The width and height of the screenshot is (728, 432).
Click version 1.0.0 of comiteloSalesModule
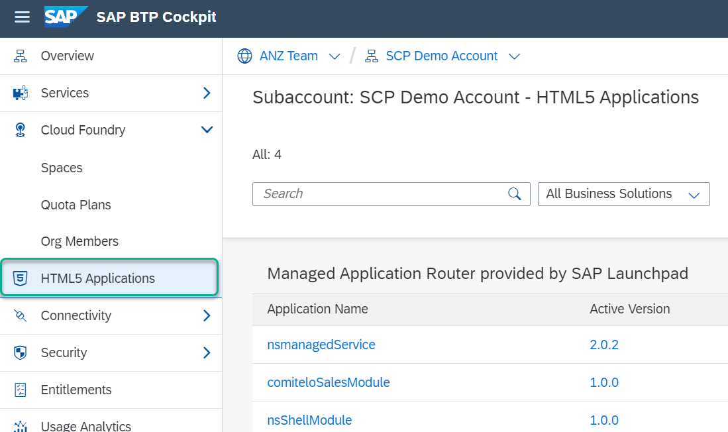604,382
